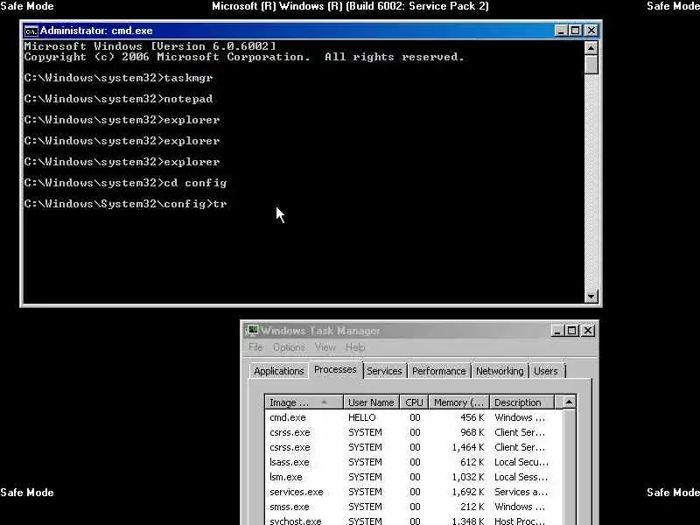Switch to the Applications tab
Viewport: 700px width, 525px height.
tap(278, 371)
